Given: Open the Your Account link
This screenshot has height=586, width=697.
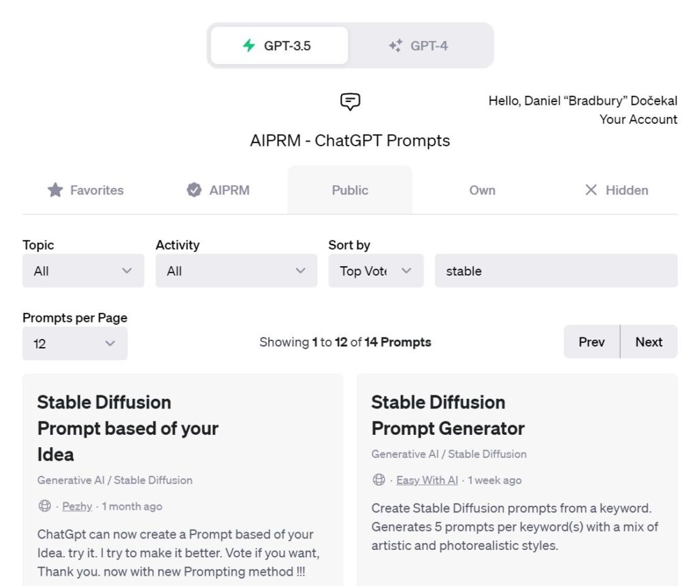Looking at the screenshot, I should pyautogui.click(x=638, y=119).
